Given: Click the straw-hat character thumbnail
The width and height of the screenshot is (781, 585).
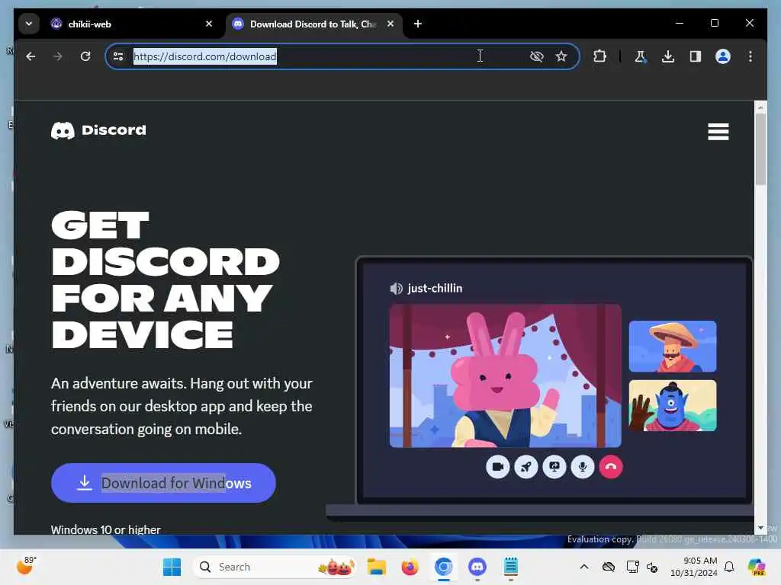Looking at the screenshot, I should tap(673, 347).
